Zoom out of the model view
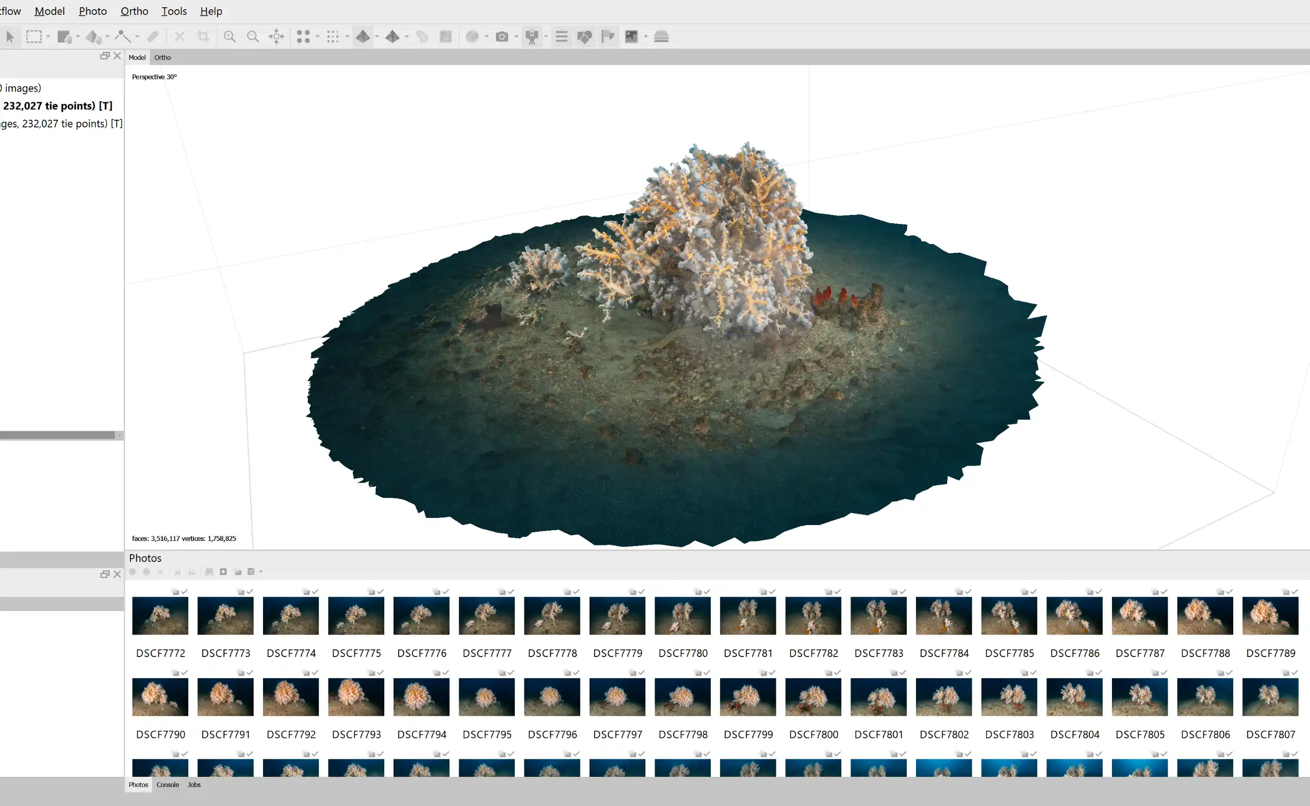The height and width of the screenshot is (806, 1310). click(x=253, y=36)
